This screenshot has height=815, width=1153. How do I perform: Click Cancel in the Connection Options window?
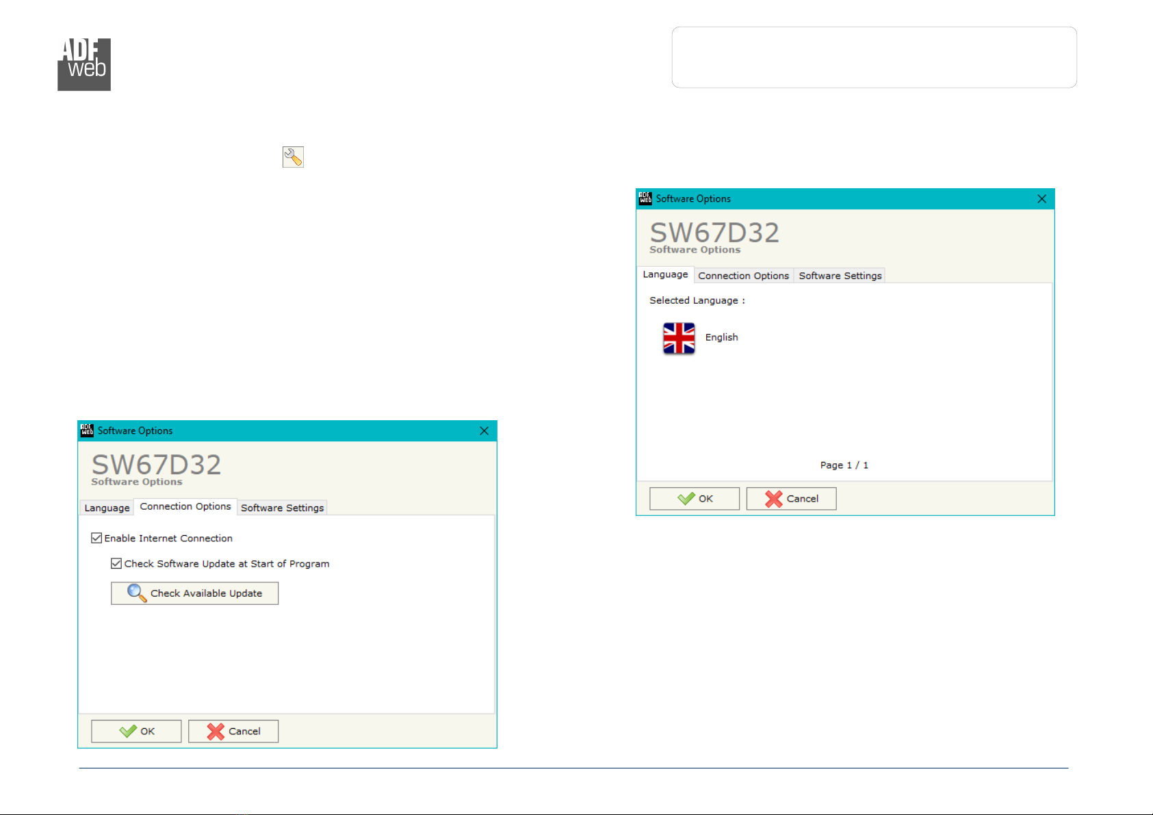coord(233,731)
